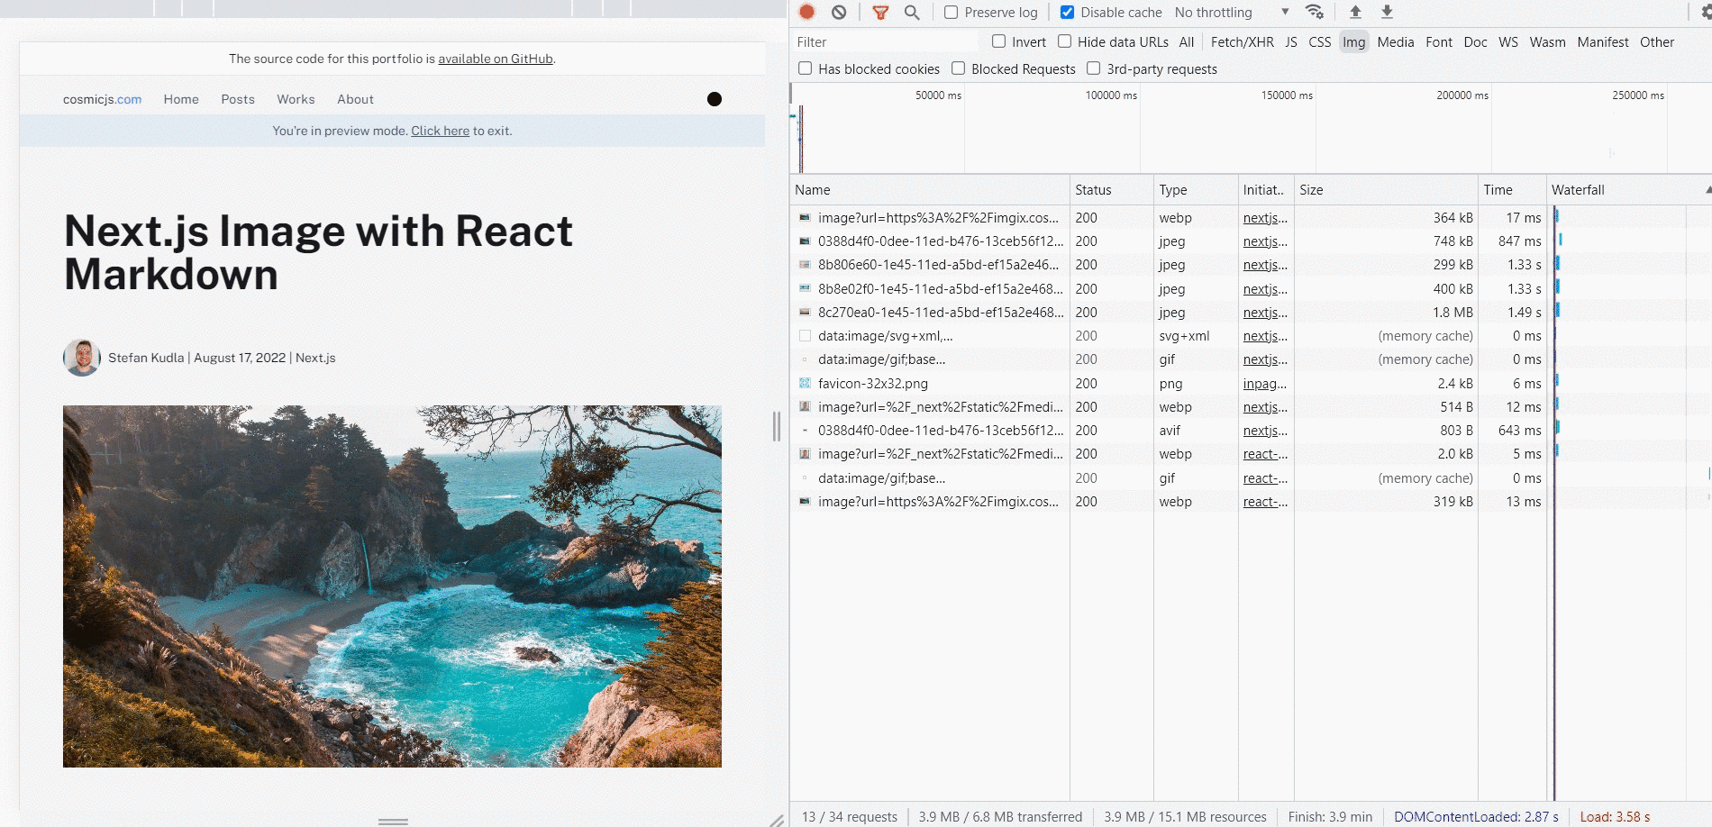Open react- initiator of 319 kB webp
This screenshot has width=1712, height=827.
pos(1265,502)
